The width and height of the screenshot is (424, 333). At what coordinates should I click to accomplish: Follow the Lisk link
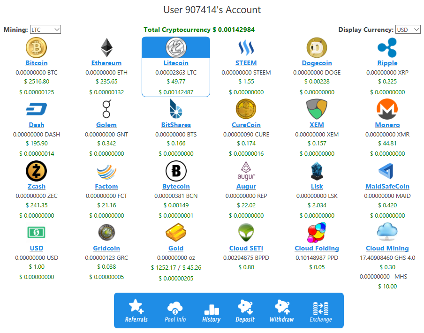(x=317, y=187)
